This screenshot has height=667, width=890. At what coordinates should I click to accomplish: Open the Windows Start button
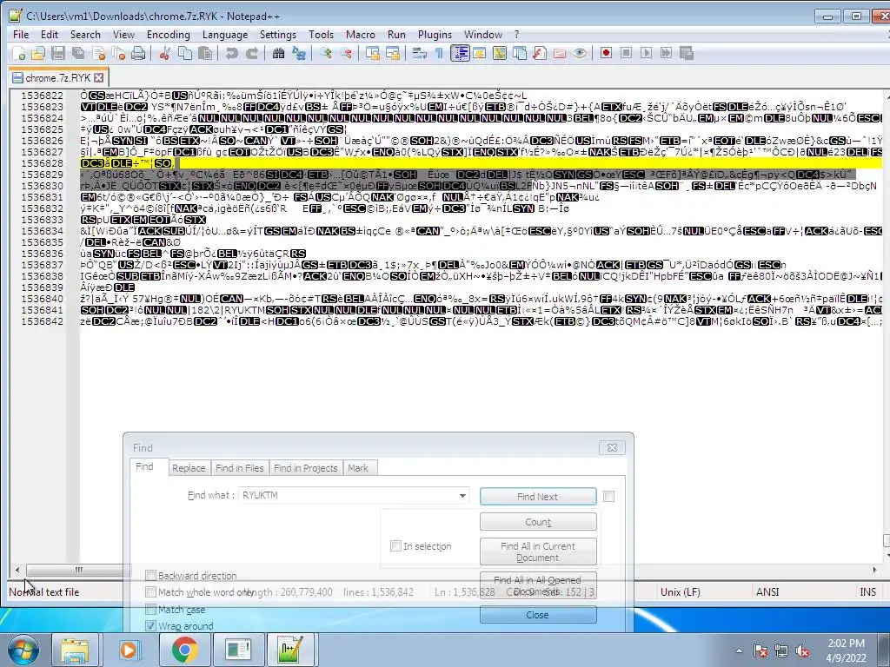pos(23,650)
